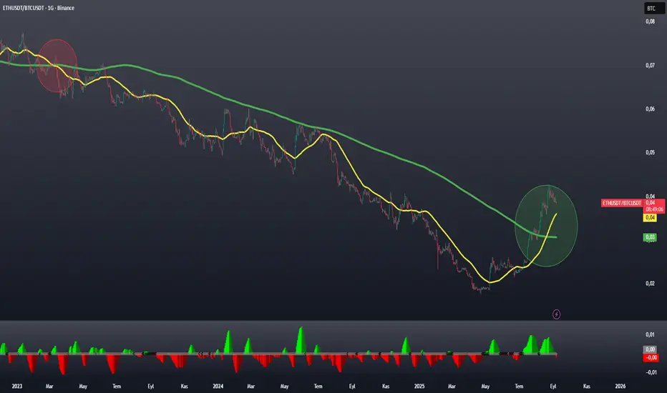Click the green 0,03 moving average label
Image resolution: width=667 pixels, height=393 pixels.
click(650, 237)
